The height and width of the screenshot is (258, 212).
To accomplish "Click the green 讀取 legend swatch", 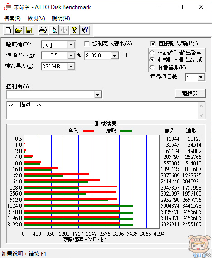I will coord(126,131).
